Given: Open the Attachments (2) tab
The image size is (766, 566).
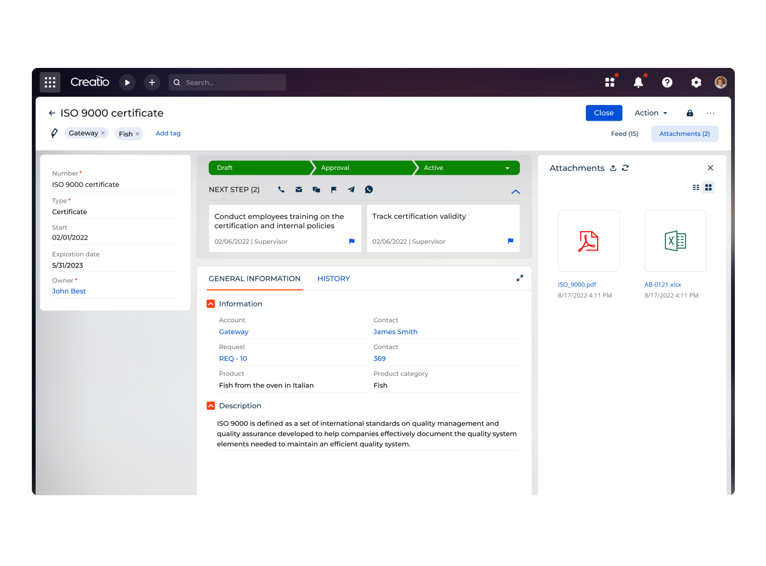Looking at the screenshot, I should click(x=684, y=134).
